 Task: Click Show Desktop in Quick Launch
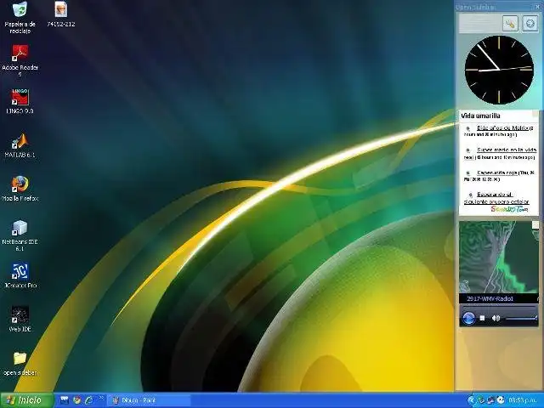point(65,400)
